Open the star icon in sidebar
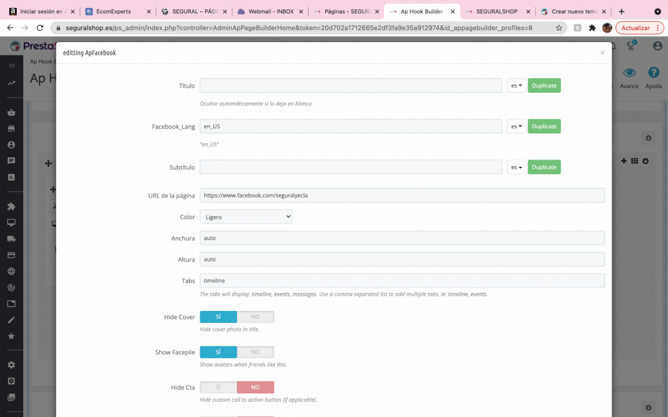The height and width of the screenshot is (417, 668). (11, 336)
